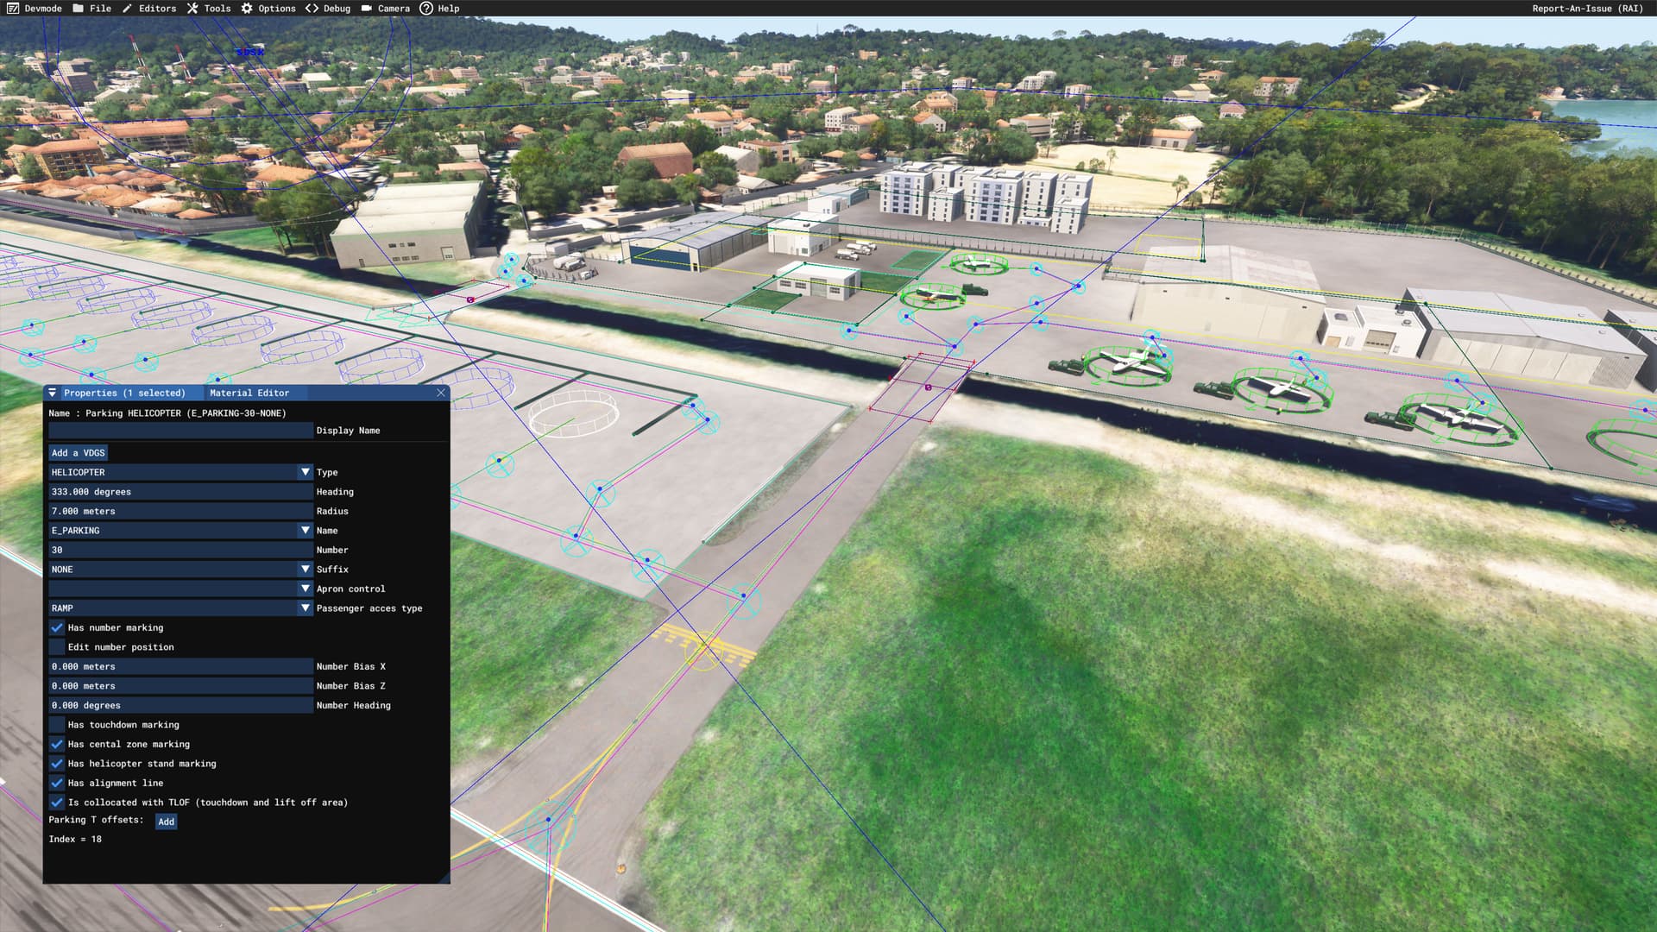
Task: Select the Properties (1 selected) tab
Action: point(124,393)
